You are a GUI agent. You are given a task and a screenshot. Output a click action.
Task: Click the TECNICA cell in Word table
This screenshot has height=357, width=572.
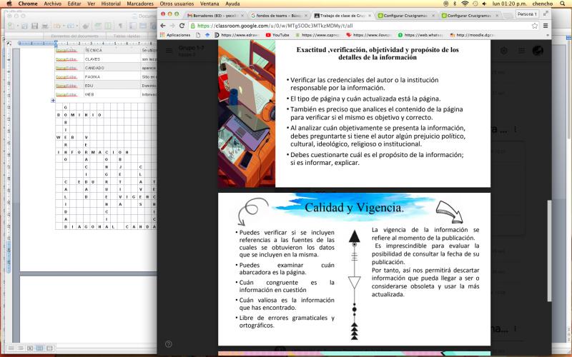[112, 50]
